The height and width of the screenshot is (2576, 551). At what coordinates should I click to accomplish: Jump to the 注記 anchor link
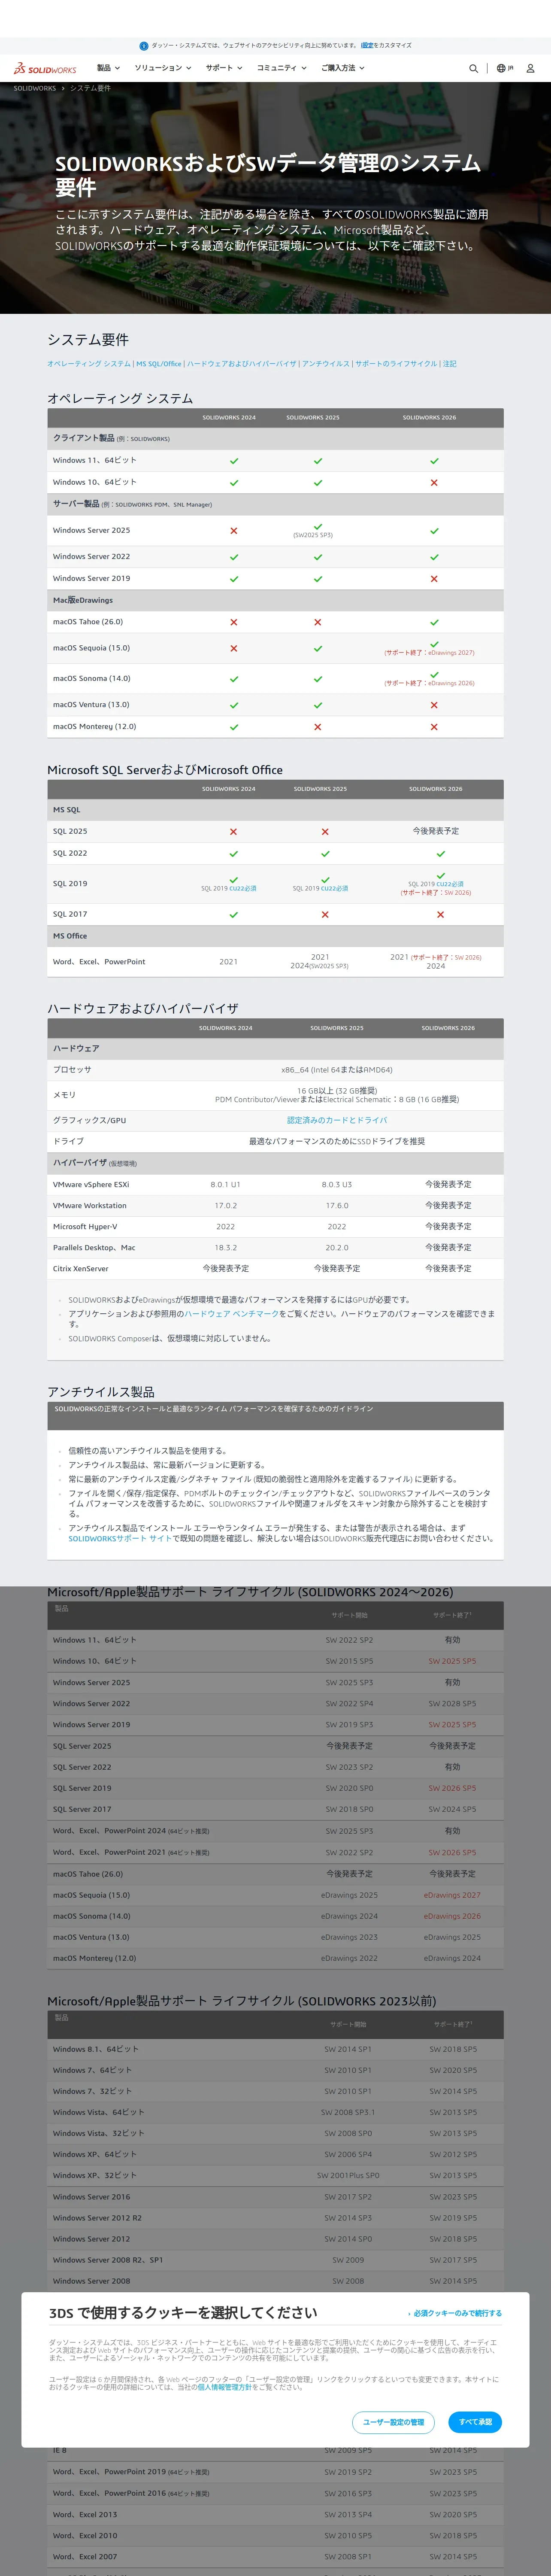[450, 364]
